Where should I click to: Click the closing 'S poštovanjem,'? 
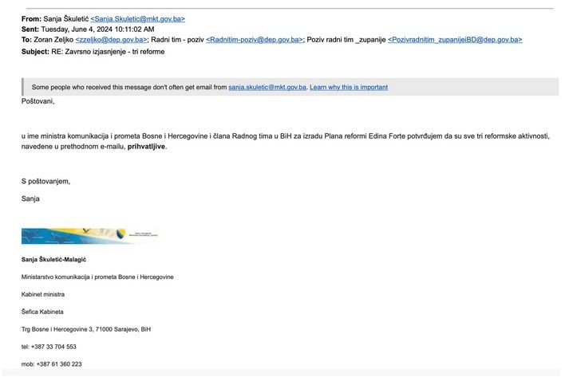click(x=45, y=181)
